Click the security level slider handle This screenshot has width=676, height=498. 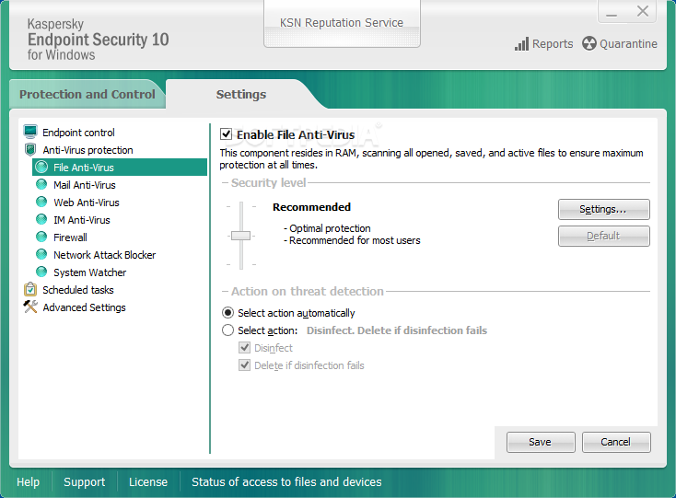coord(240,236)
